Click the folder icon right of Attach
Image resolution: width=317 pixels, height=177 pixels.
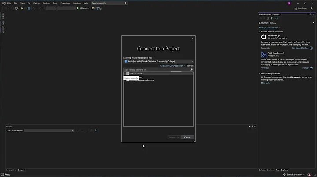tap(93, 8)
